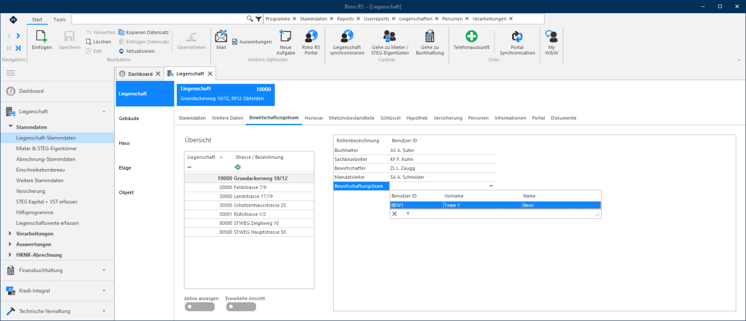Click the R5 application logo
746x321 pixels.
[13, 19]
